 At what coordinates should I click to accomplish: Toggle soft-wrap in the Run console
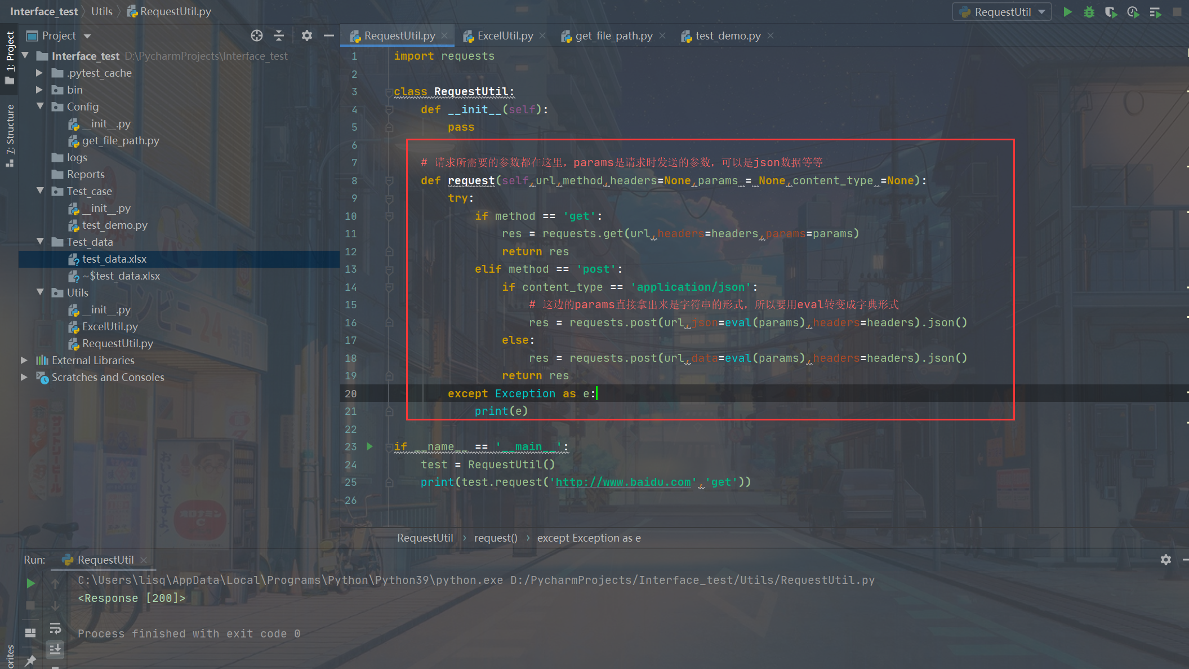click(x=55, y=628)
